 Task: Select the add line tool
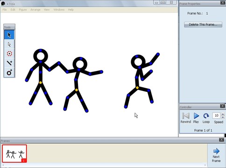tap(9, 63)
